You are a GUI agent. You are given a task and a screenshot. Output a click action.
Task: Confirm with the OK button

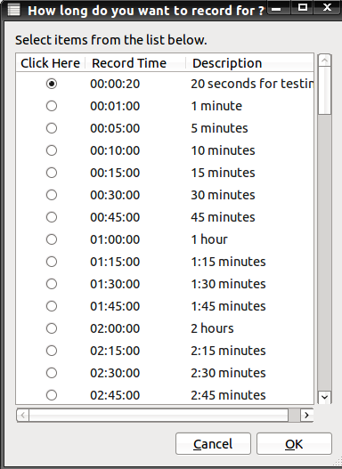(x=294, y=444)
